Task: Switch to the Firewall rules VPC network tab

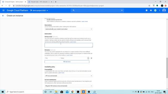Action: (x=40, y=2)
